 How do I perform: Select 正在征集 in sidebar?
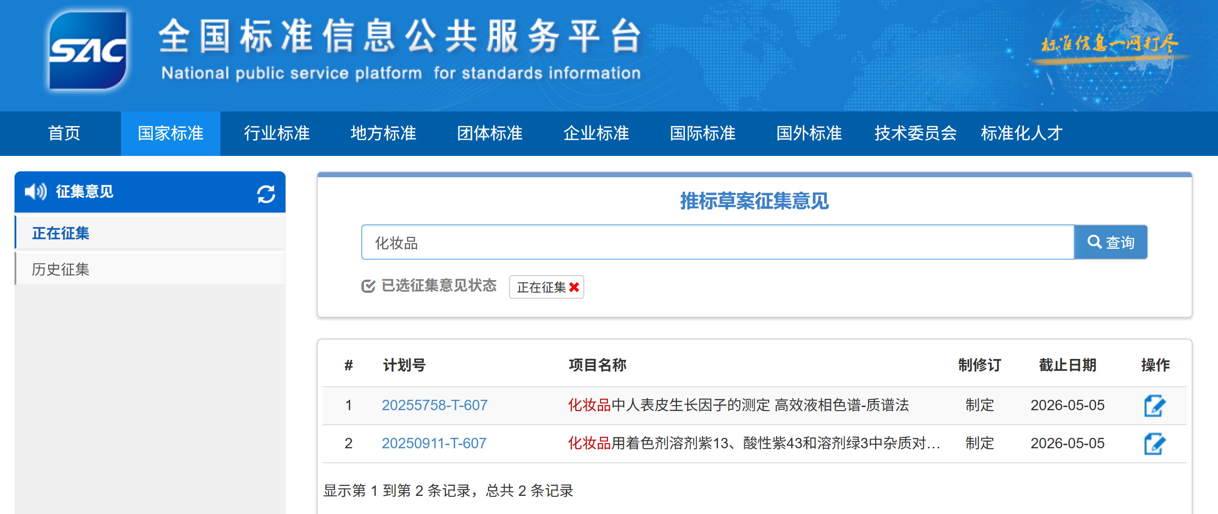(x=61, y=233)
